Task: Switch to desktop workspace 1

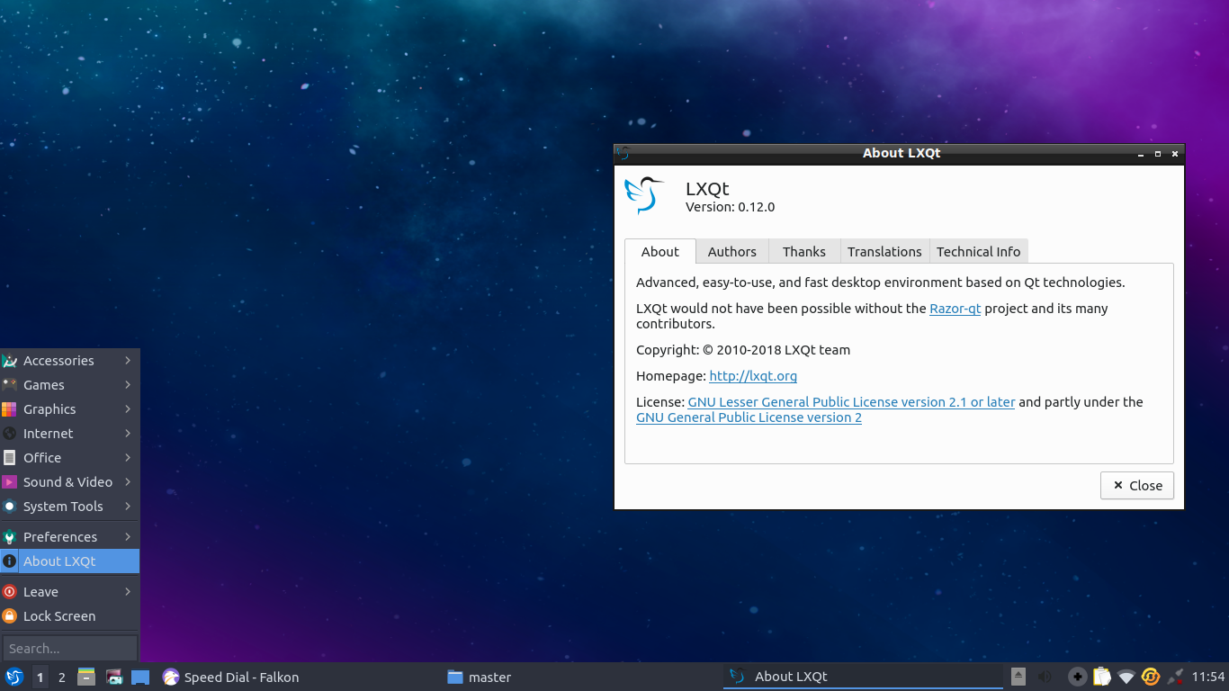Action: 40,677
